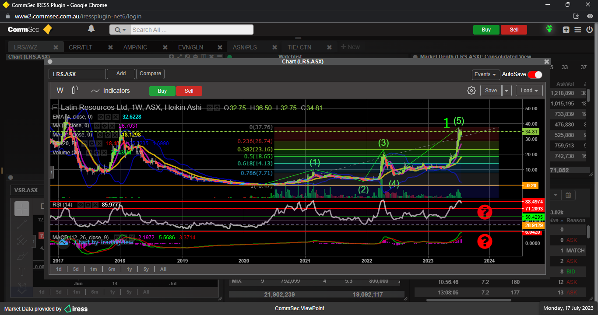The height and width of the screenshot is (315, 598).
Task: Click the calendar icon in background right panel
Action: (568, 195)
